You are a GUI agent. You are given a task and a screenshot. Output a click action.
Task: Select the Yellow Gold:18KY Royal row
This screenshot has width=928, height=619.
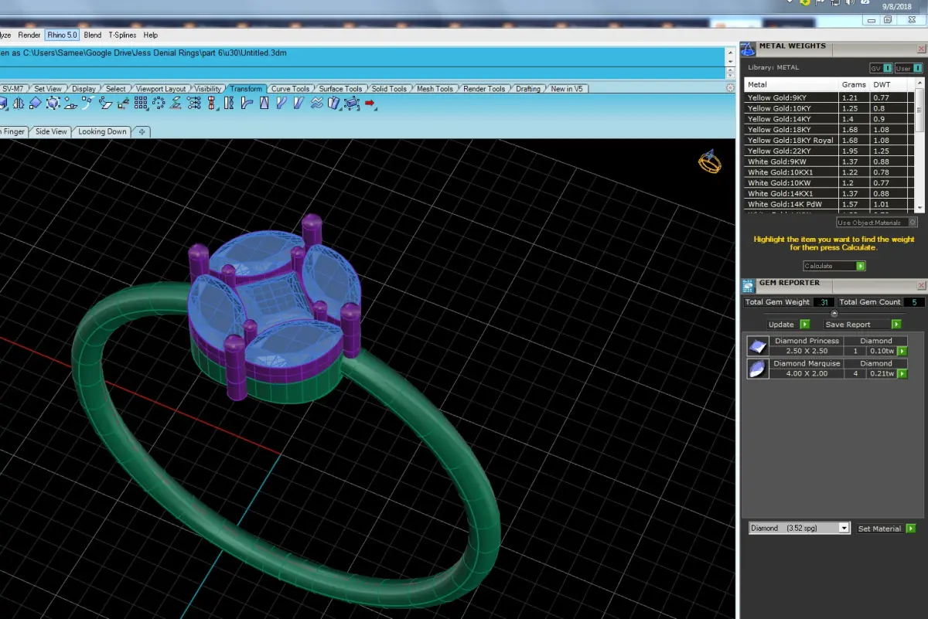[831, 141]
